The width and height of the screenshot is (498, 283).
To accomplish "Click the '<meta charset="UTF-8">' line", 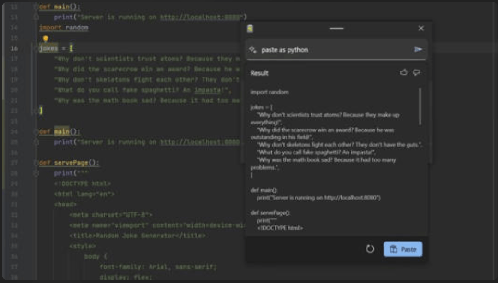I will tap(110, 215).
